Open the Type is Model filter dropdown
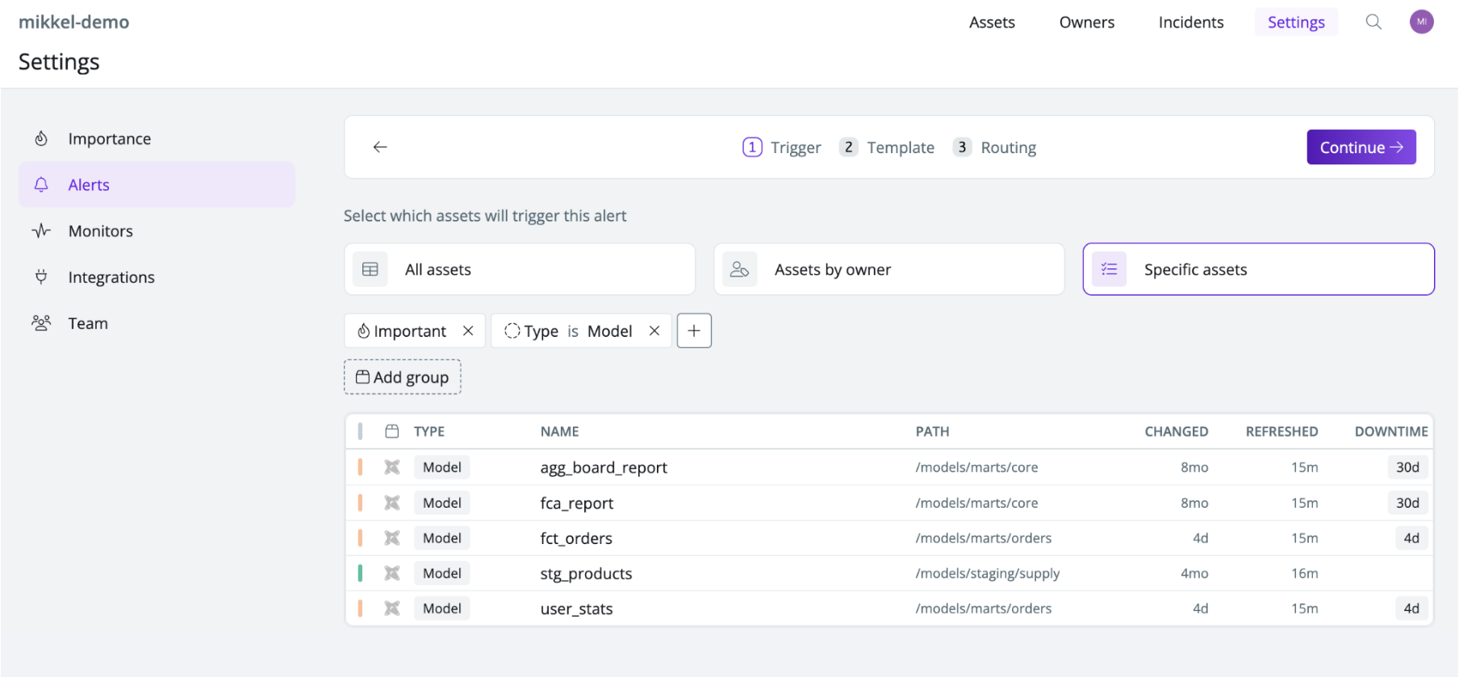Viewport: 1459px width, 677px height. tap(569, 330)
